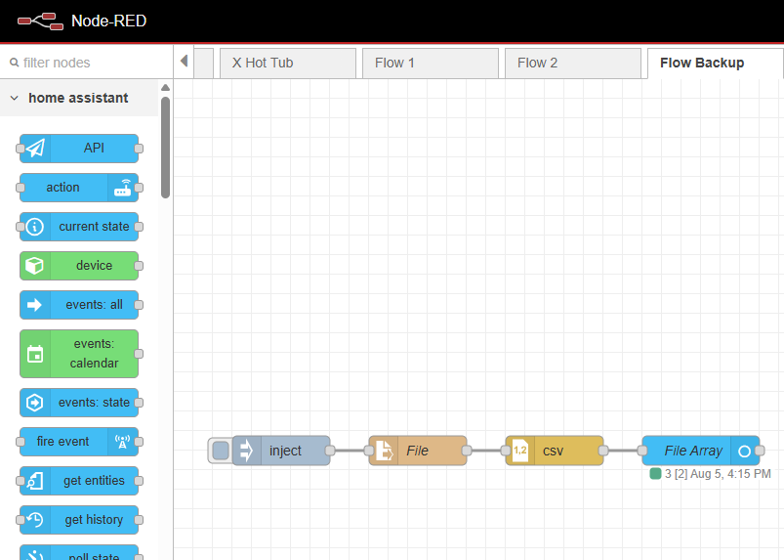
Task: Select the csv node label
Action: [553, 451]
